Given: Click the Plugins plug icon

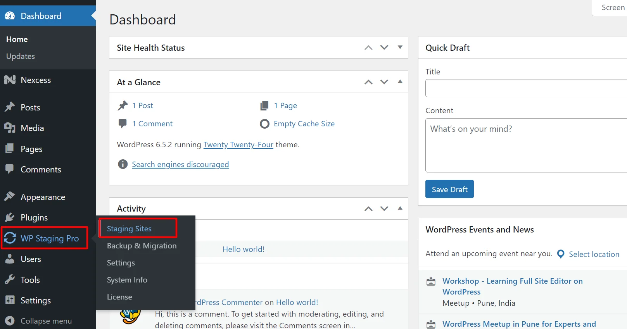Looking at the screenshot, I should pyautogui.click(x=10, y=217).
